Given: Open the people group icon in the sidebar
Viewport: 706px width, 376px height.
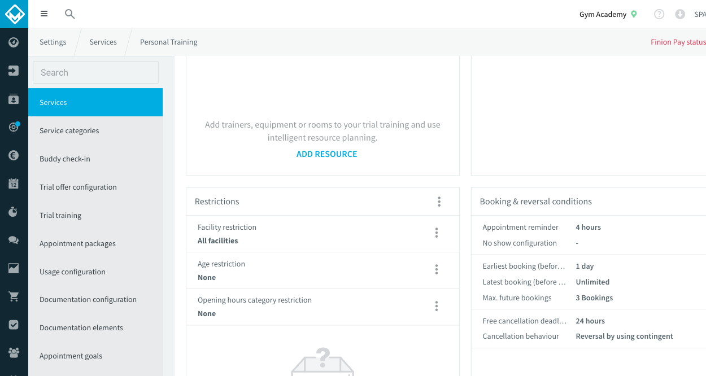Looking at the screenshot, I should tap(14, 353).
